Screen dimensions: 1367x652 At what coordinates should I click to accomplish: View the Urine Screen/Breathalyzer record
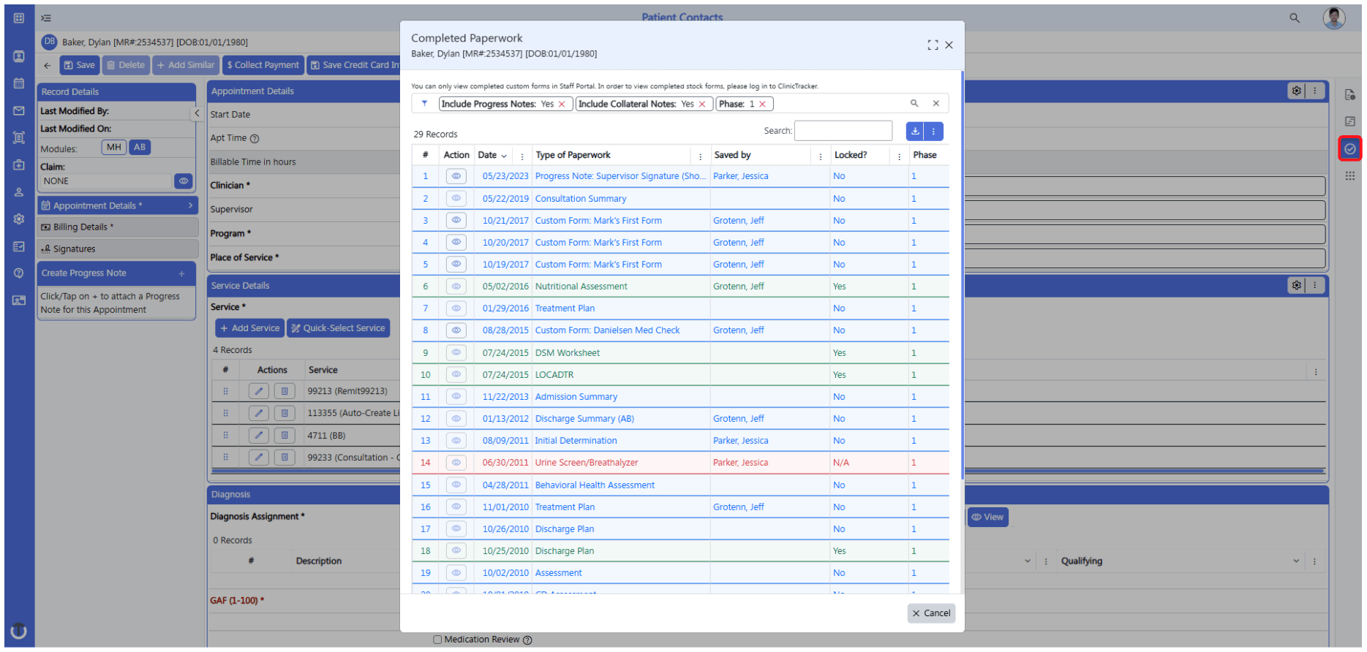pos(456,463)
